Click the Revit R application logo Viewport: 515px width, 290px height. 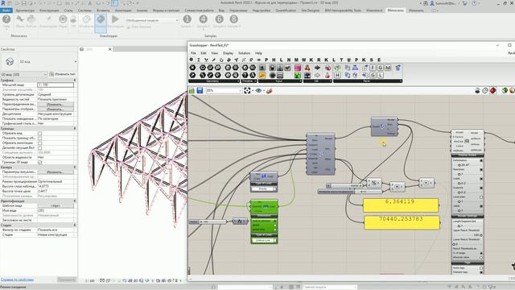point(3,3)
